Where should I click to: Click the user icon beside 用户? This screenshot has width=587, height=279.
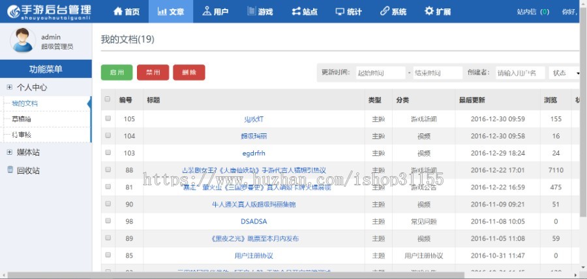click(x=207, y=11)
